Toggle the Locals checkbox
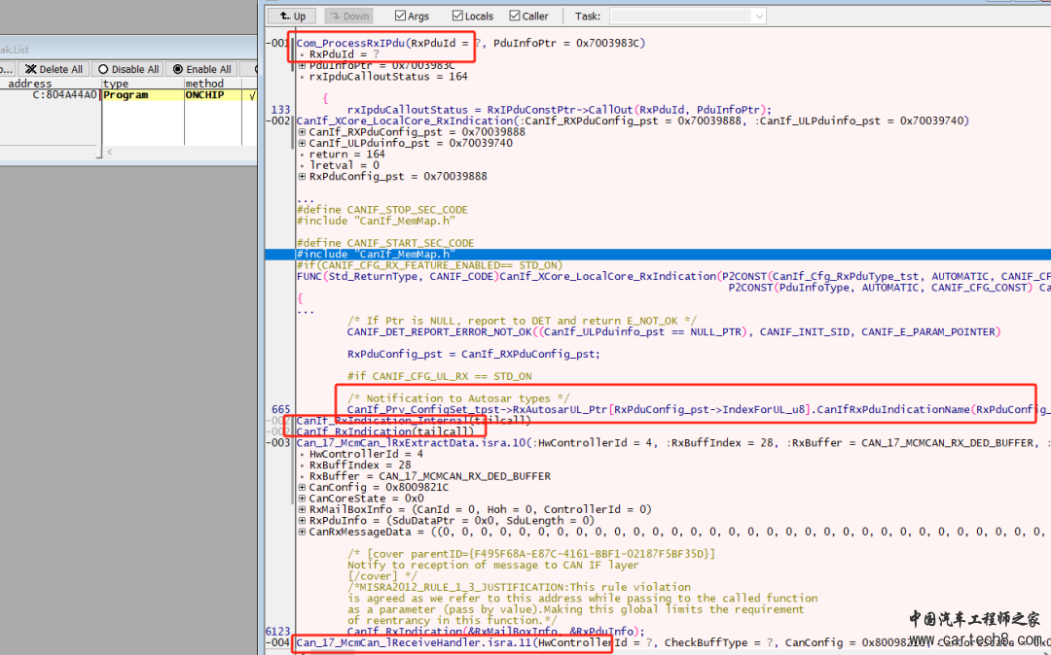Viewport: 1051px width, 655px height. [458, 17]
